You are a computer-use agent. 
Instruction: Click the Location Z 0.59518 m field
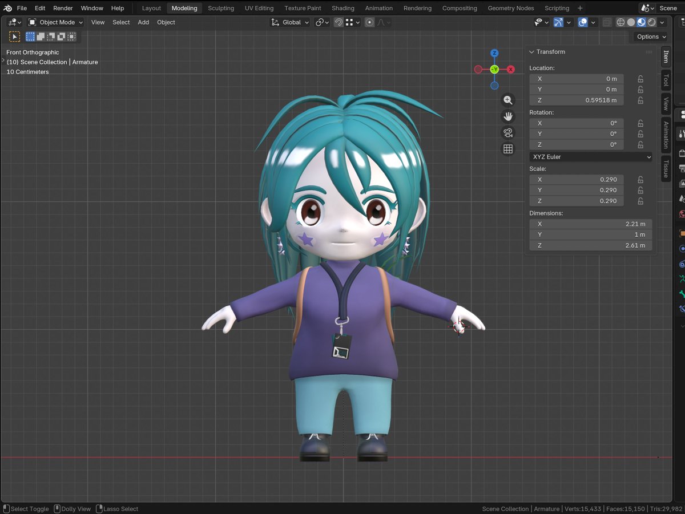(577, 100)
